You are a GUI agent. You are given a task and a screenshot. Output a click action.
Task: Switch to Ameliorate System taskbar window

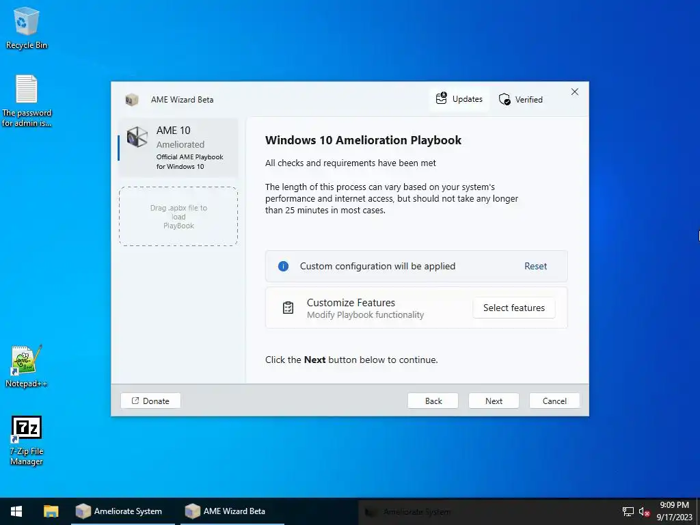coord(123,511)
